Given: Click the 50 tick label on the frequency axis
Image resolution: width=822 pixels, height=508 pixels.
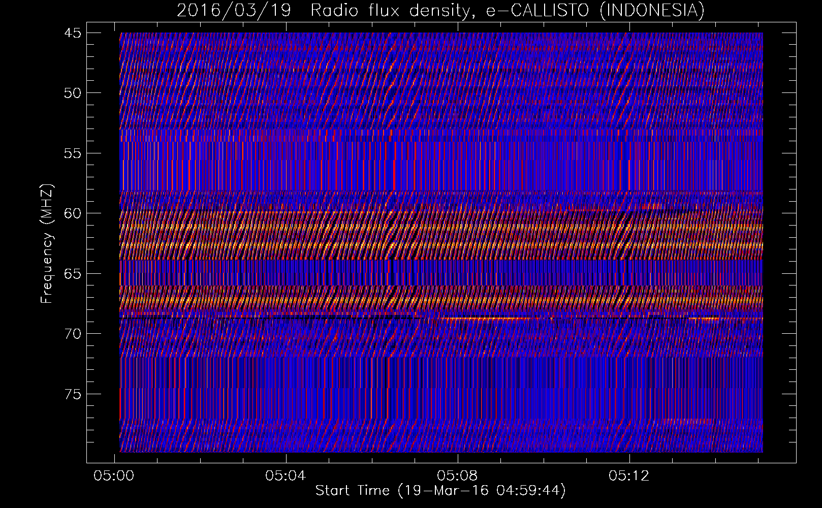Looking at the screenshot, I should [73, 93].
